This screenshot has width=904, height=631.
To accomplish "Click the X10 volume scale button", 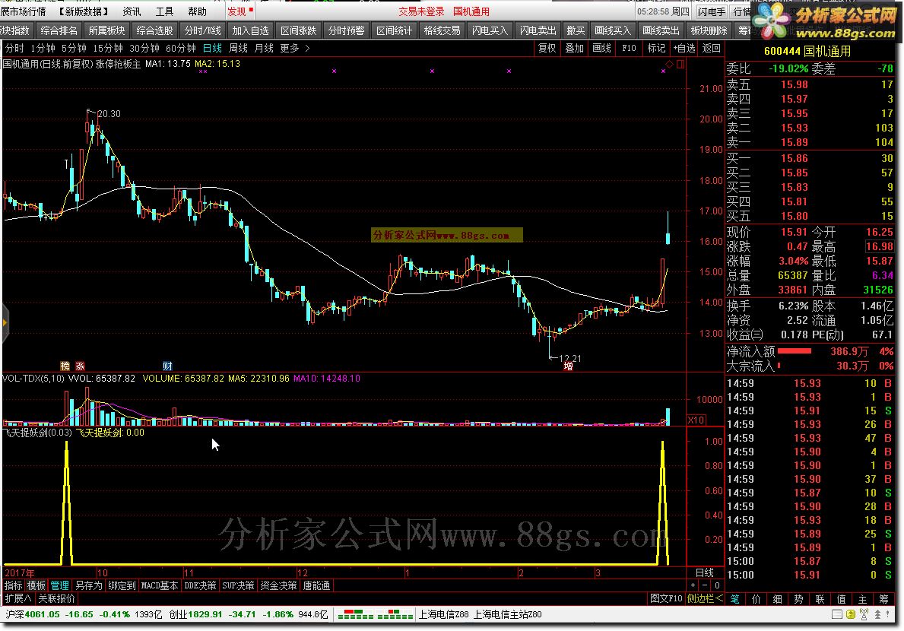I will (x=696, y=420).
